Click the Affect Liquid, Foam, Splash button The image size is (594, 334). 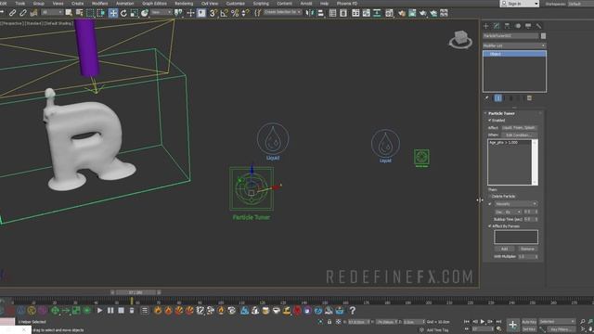[x=519, y=128]
